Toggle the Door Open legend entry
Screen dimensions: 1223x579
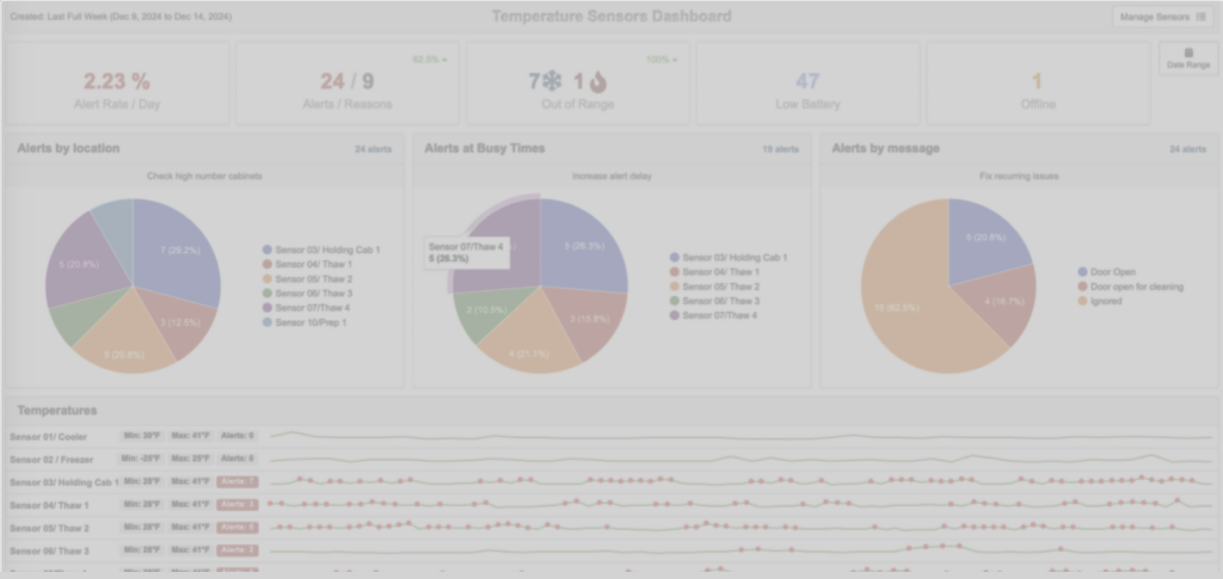coord(1112,272)
